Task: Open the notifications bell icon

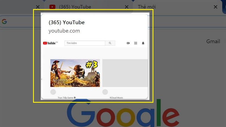Action: 143,43
